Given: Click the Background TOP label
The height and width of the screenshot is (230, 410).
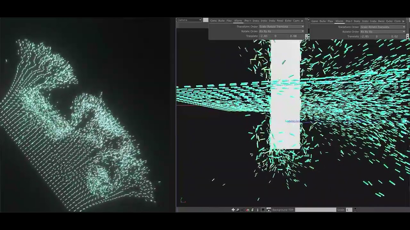Looking at the screenshot, I should (283, 210).
